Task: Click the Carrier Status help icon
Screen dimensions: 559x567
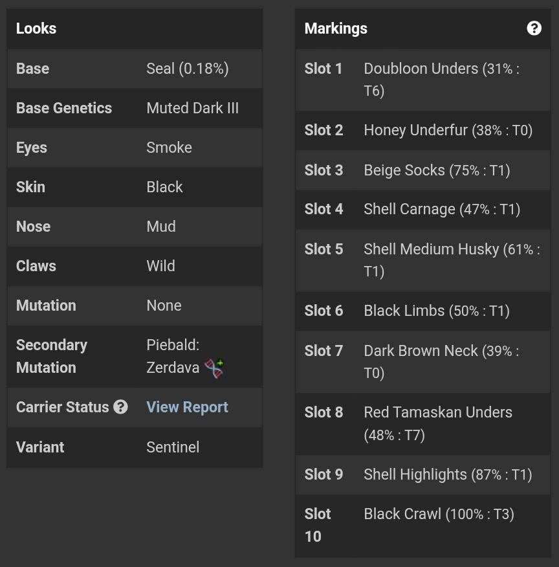Action: 120,407
